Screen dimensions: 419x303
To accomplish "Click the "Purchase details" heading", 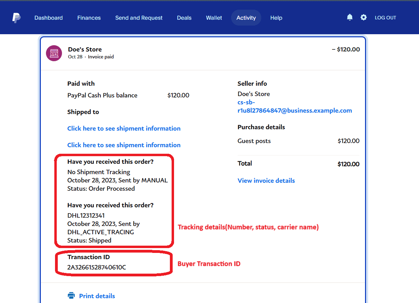I will (x=261, y=127).
